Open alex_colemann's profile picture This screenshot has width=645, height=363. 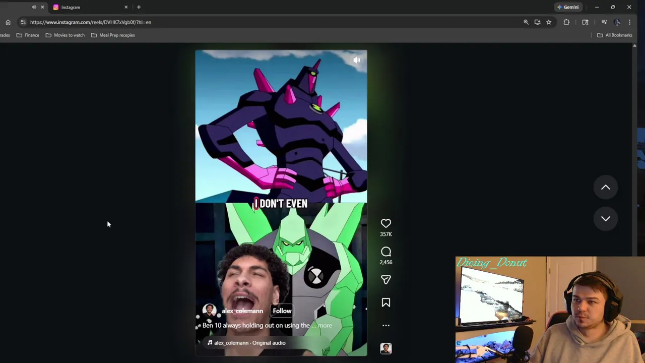pos(209,311)
